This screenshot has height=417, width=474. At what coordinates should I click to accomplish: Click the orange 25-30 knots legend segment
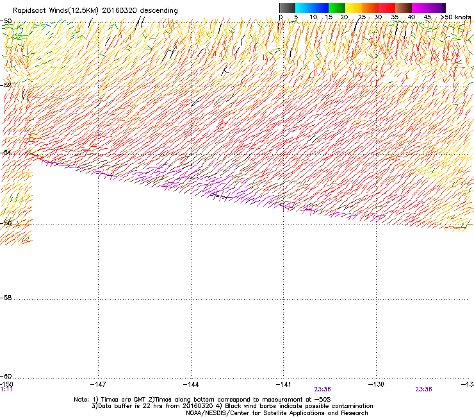pyautogui.click(x=370, y=8)
